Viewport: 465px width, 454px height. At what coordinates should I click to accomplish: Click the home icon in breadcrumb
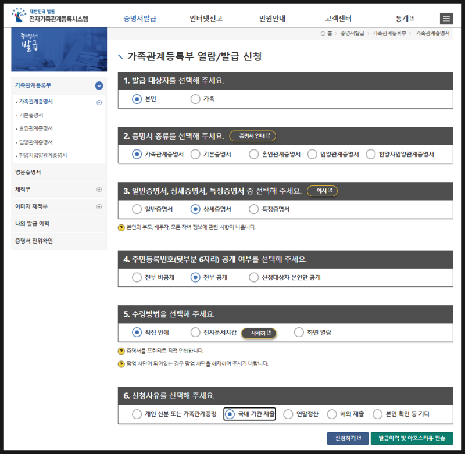tap(323, 34)
